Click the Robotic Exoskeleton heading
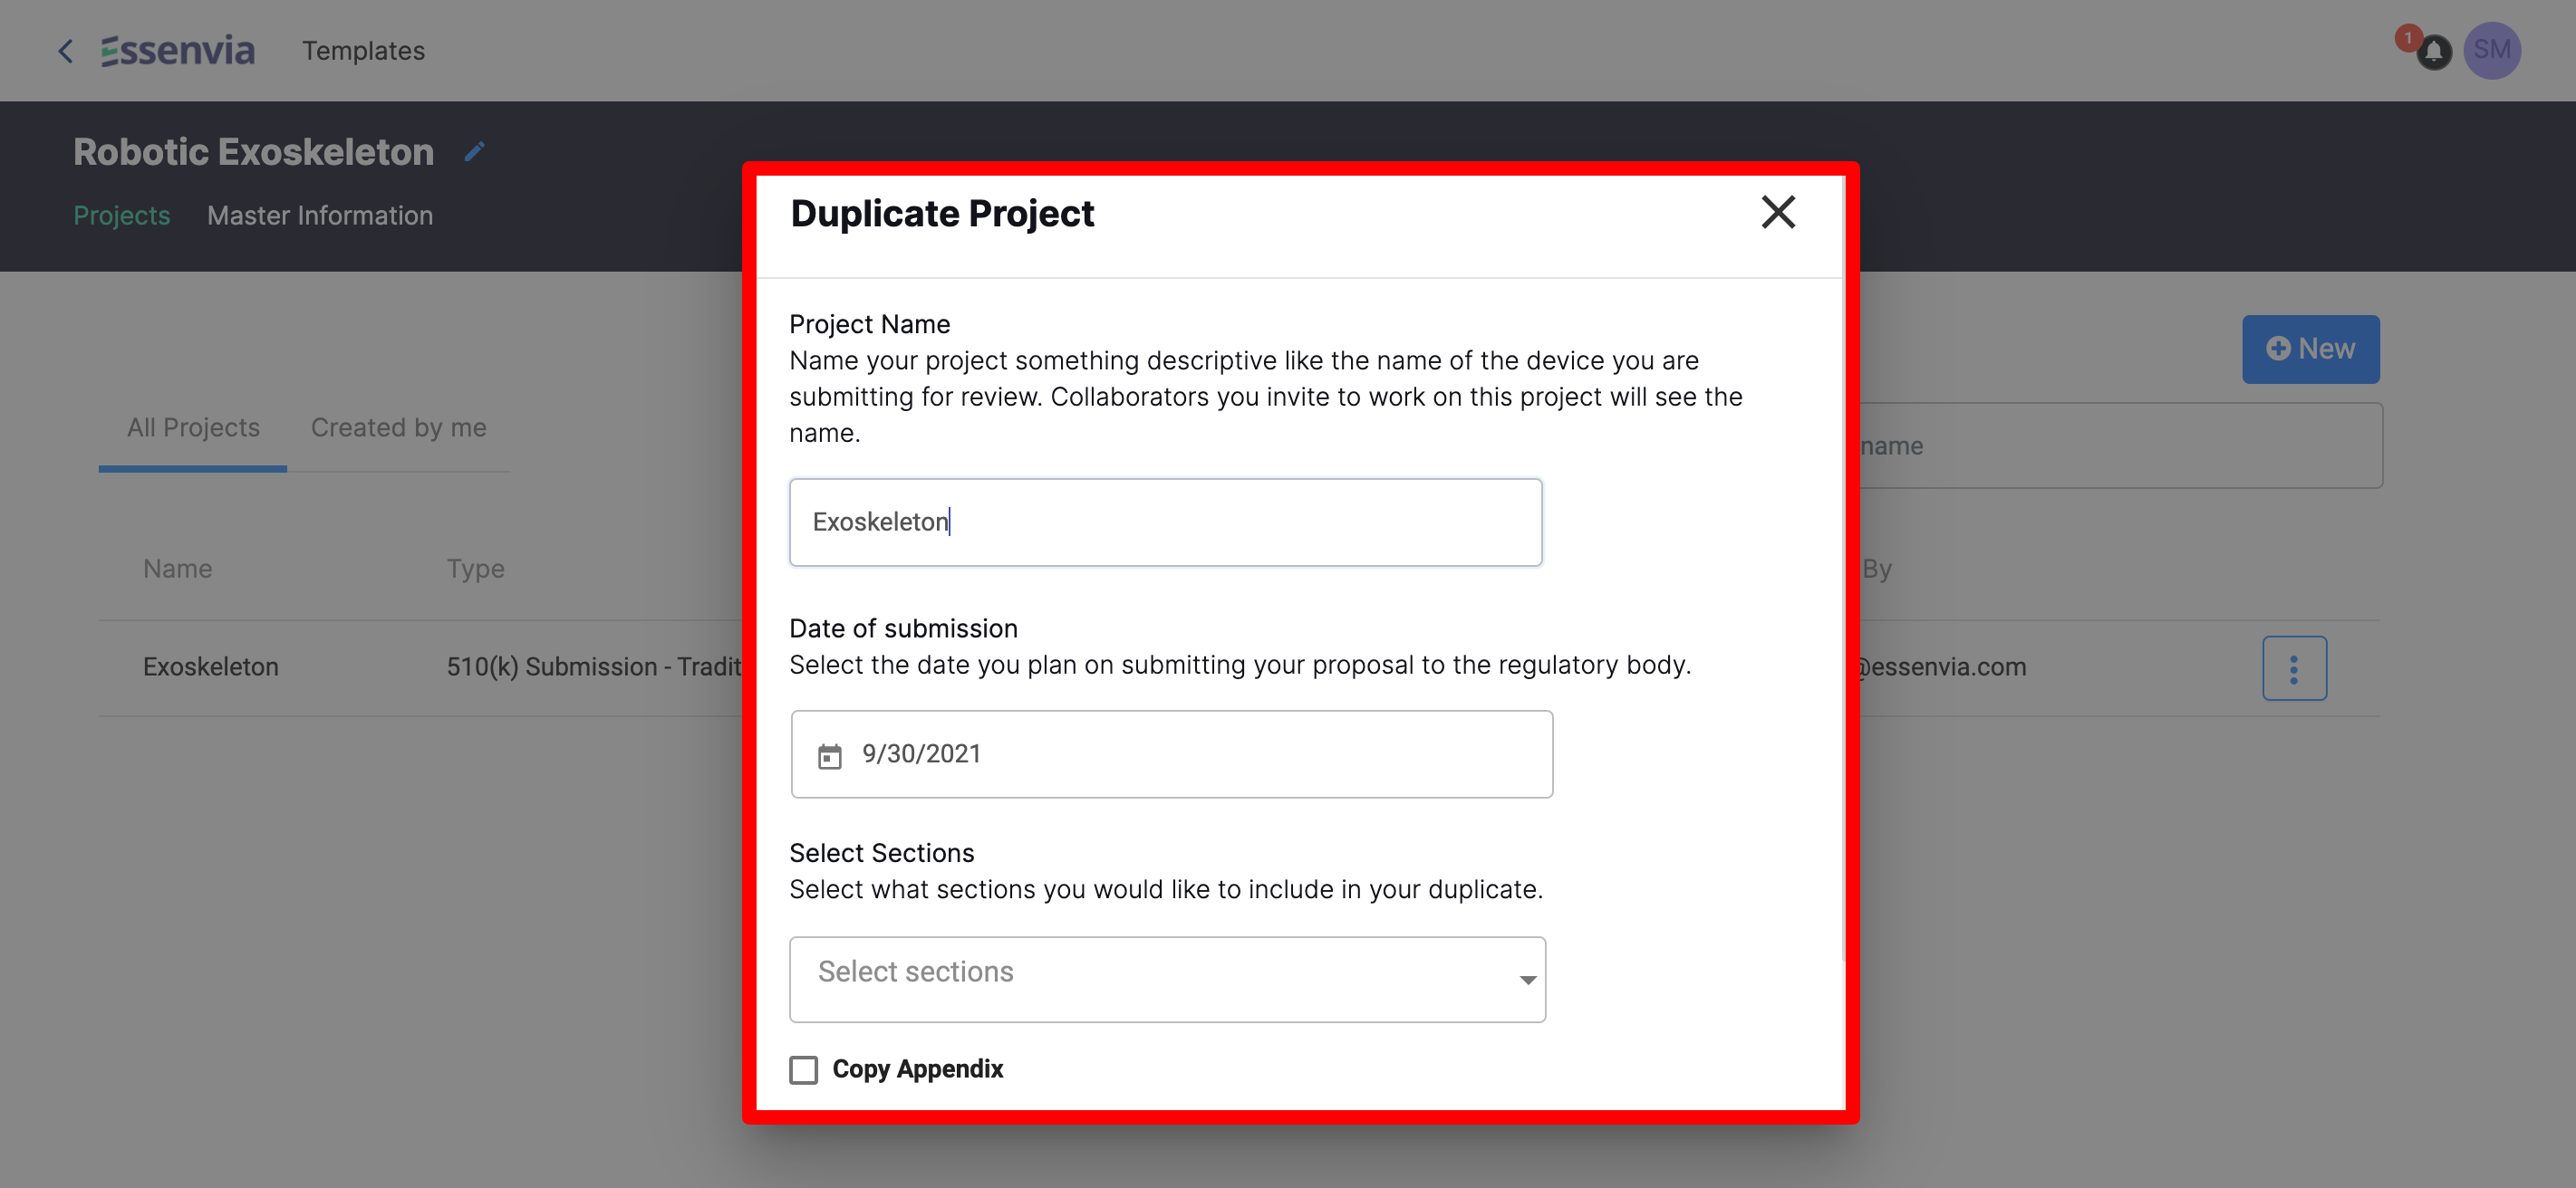Viewport: 2576px width, 1188px height. (254, 152)
